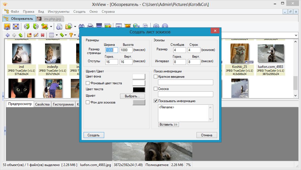Enable the Краткое введение checkbox
Viewport: 301px width, 170px height.
[155, 77]
